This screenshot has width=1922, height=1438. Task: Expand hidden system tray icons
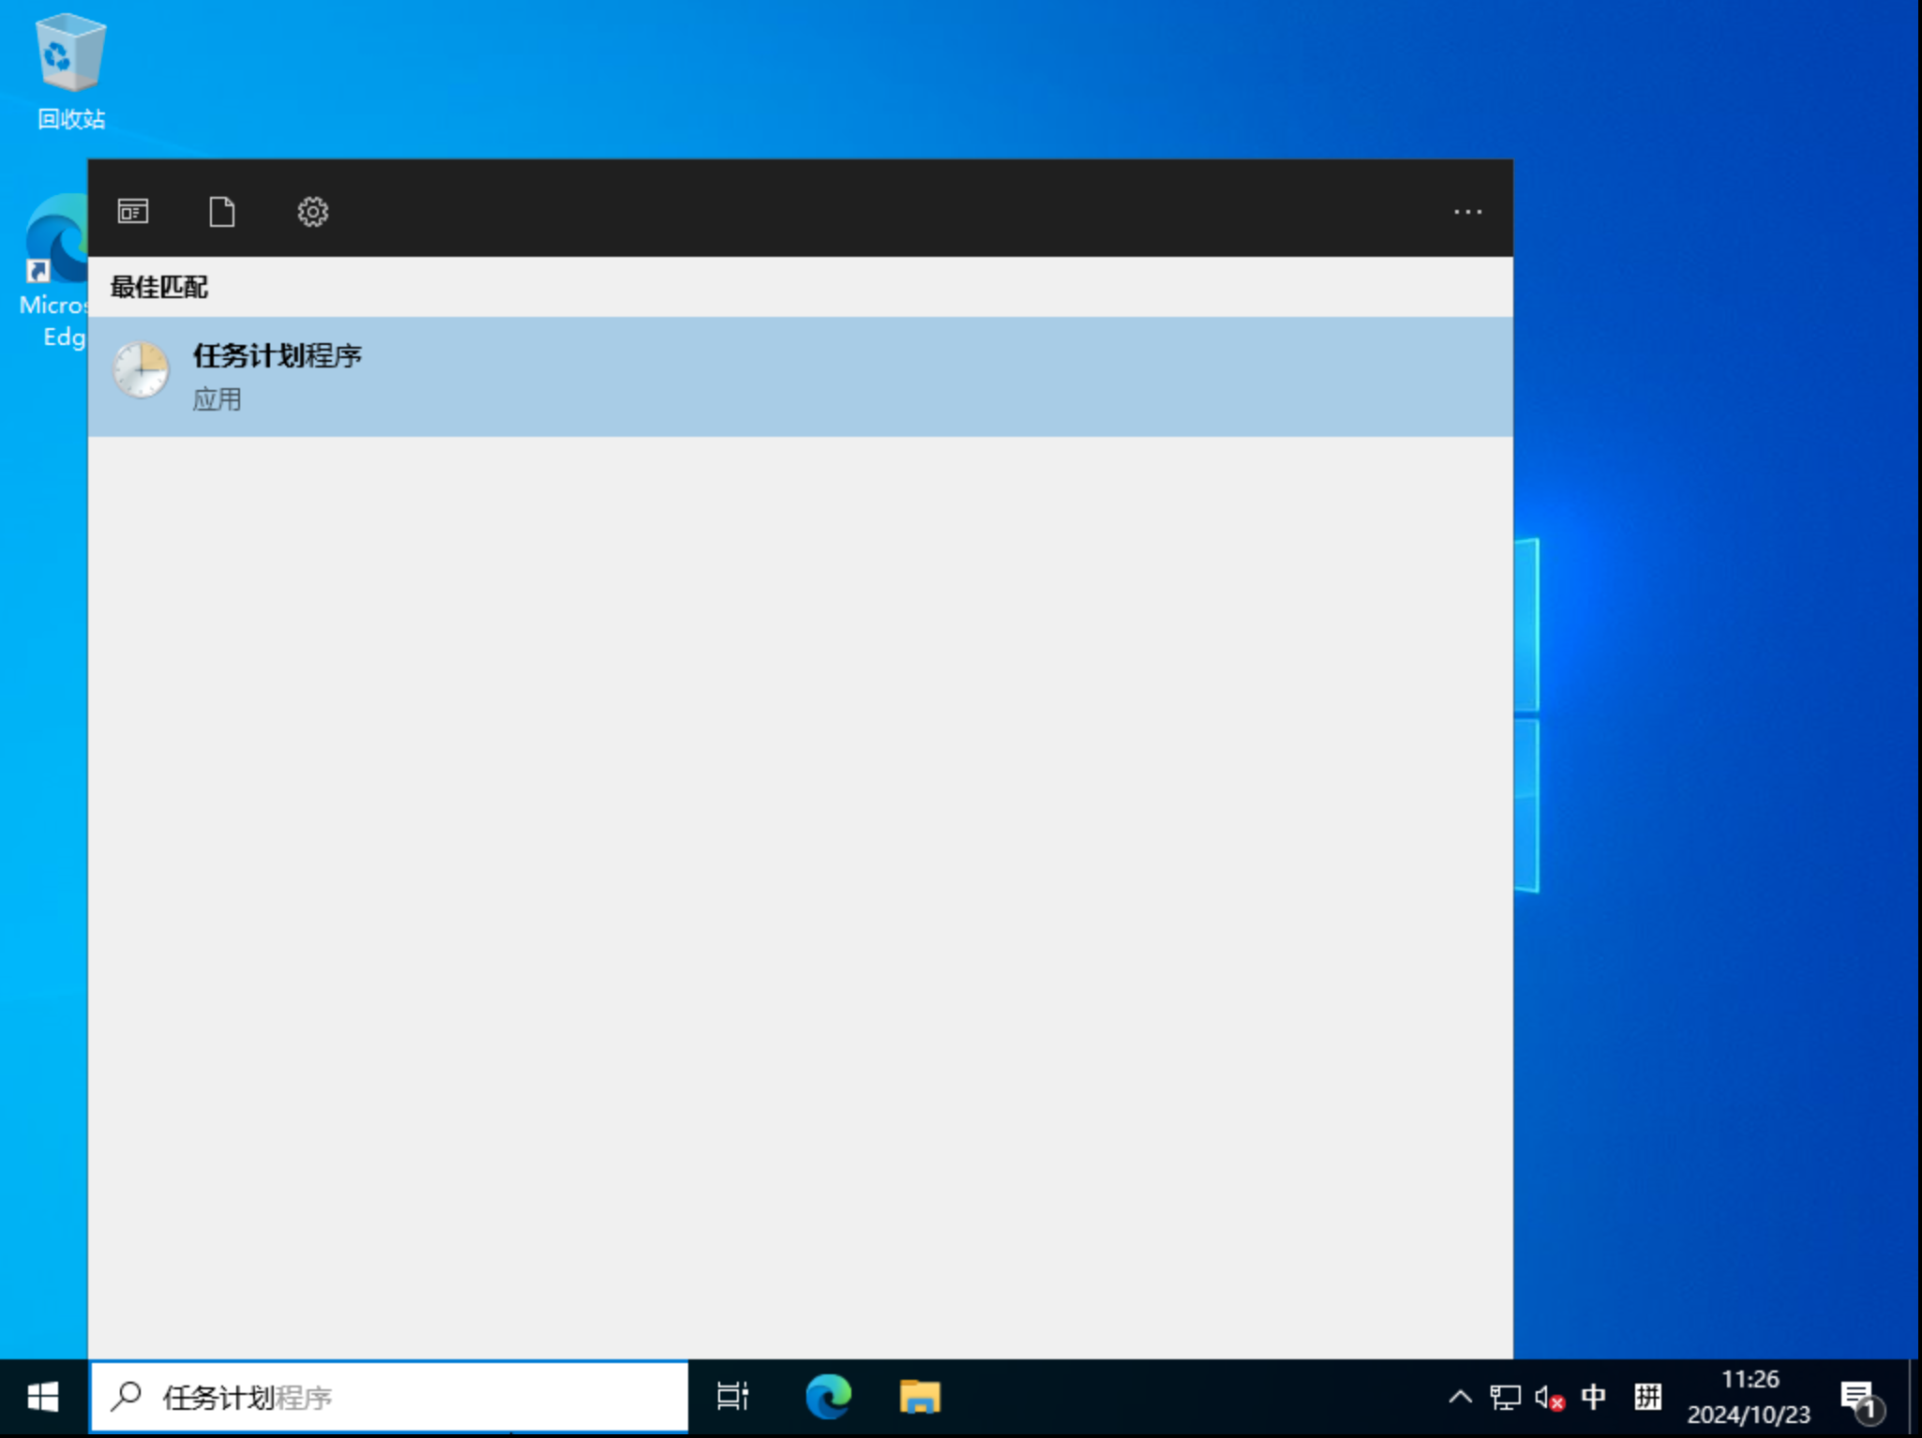(x=1460, y=1397)
